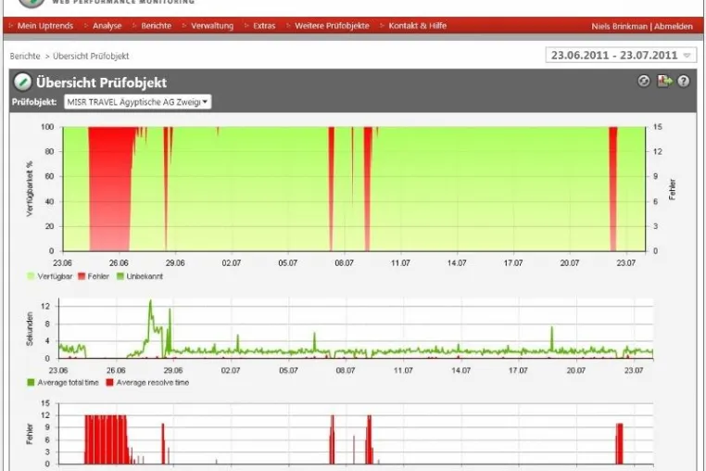Open the Mein Uptrends menu
This screenshot has width=706, height=471.
click(x=45, y=26)
